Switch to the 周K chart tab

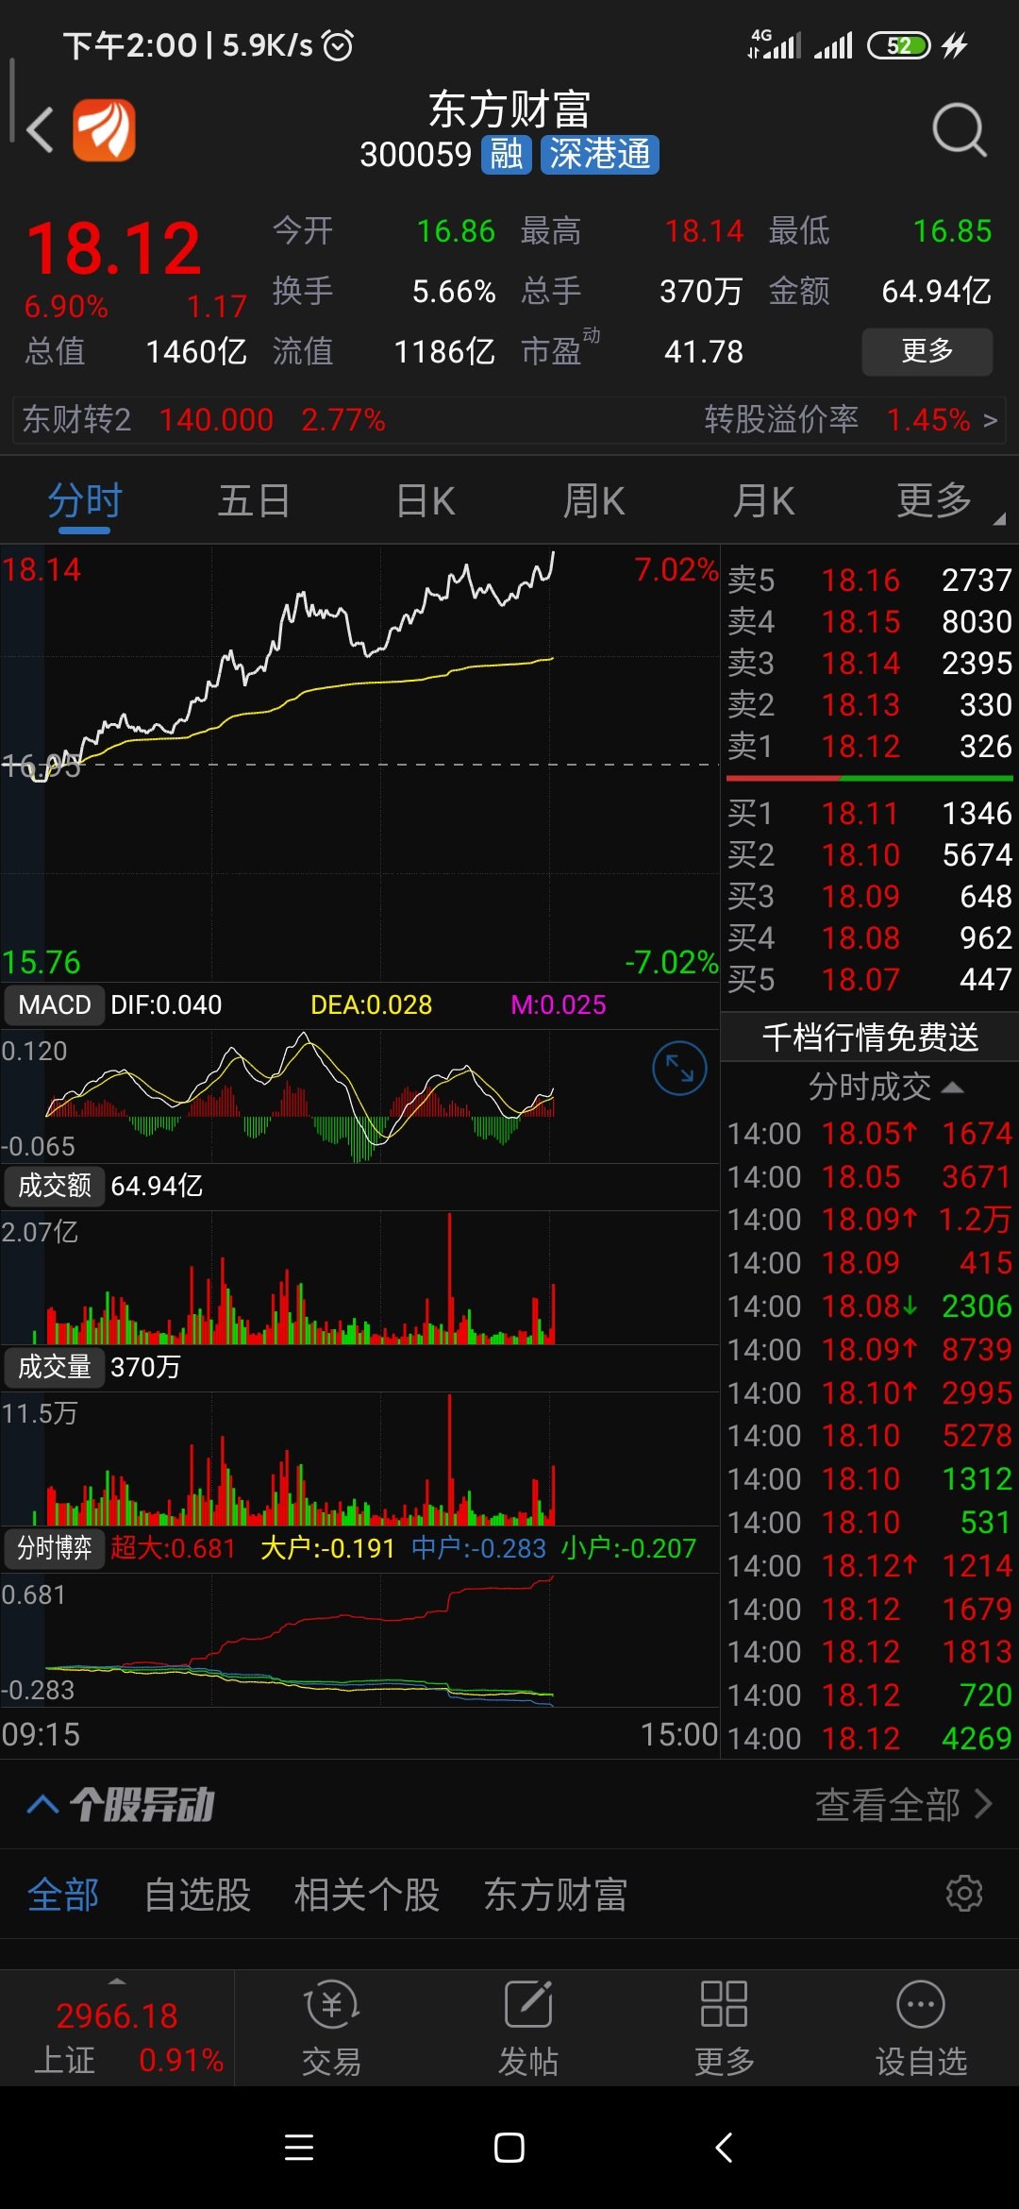pyautogui.click(x=594, y=501)
